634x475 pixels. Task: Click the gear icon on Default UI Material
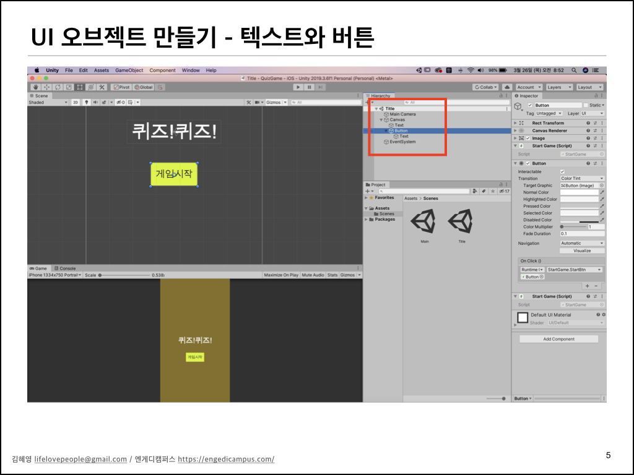[604, 315]
